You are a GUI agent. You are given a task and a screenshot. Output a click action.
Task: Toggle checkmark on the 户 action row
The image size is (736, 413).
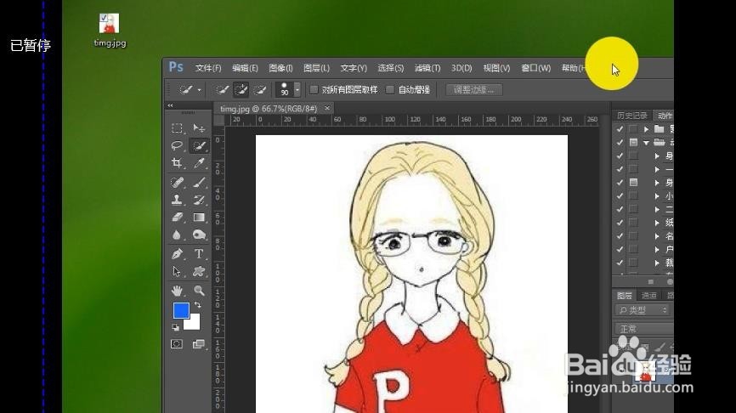point(620,249)
